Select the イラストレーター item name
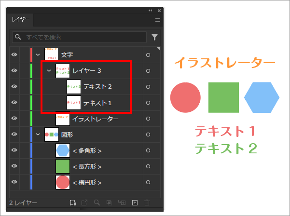 point(96,119)
